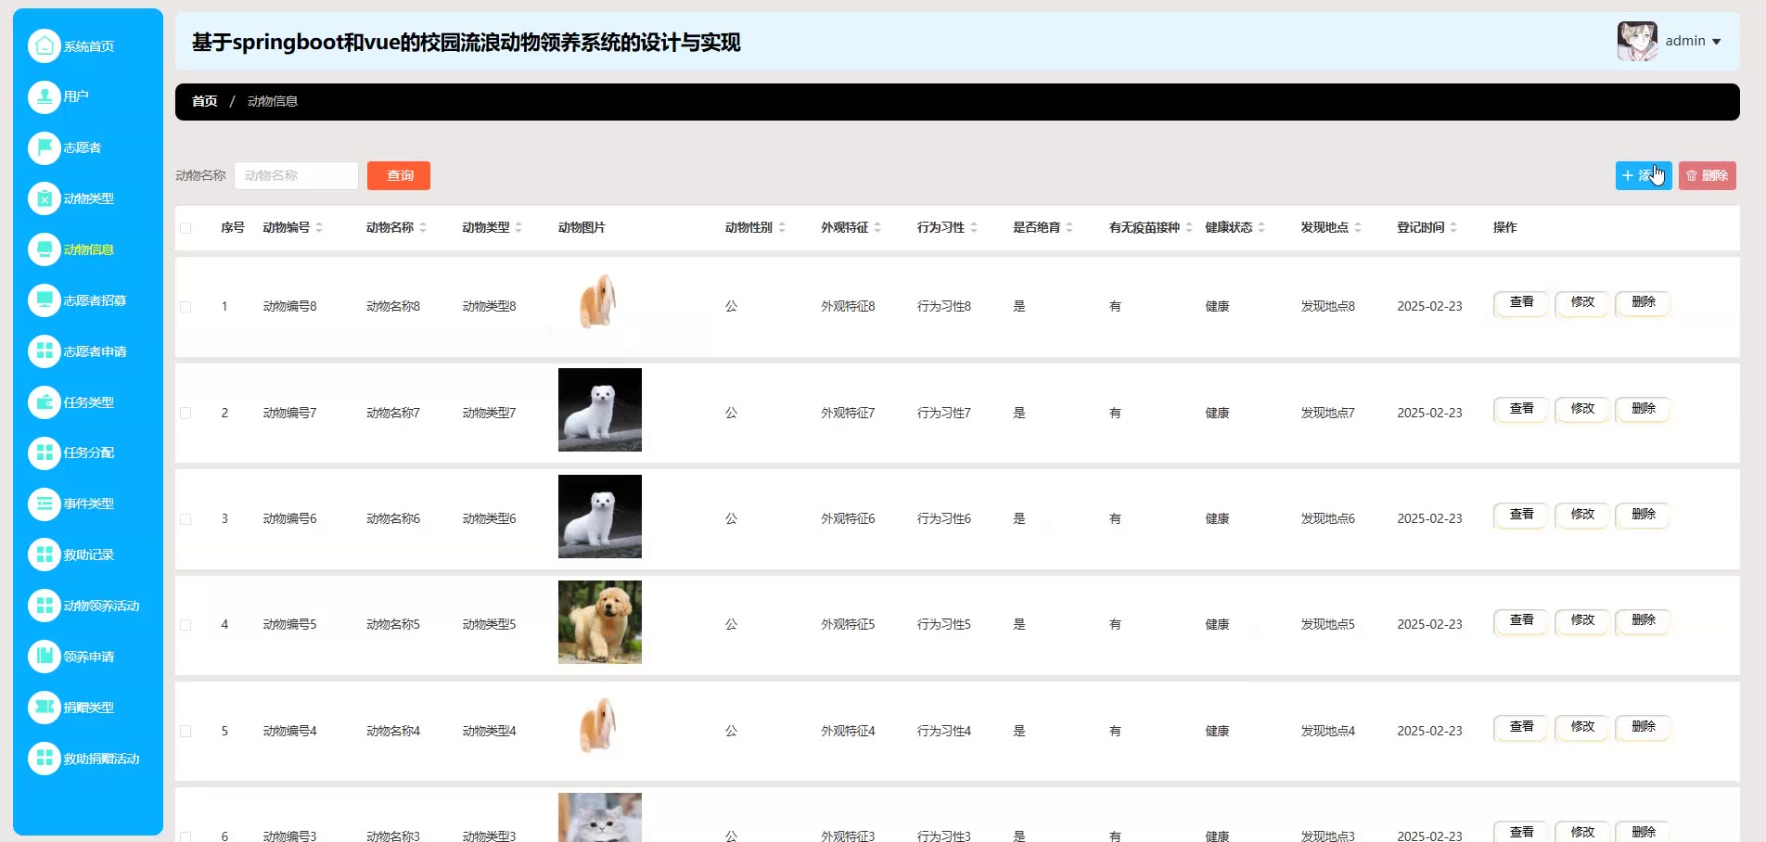Screen dimensions: 1766x842
Task: Click sort arrows next to 登记时间
Action: (x=1453, y=227)
